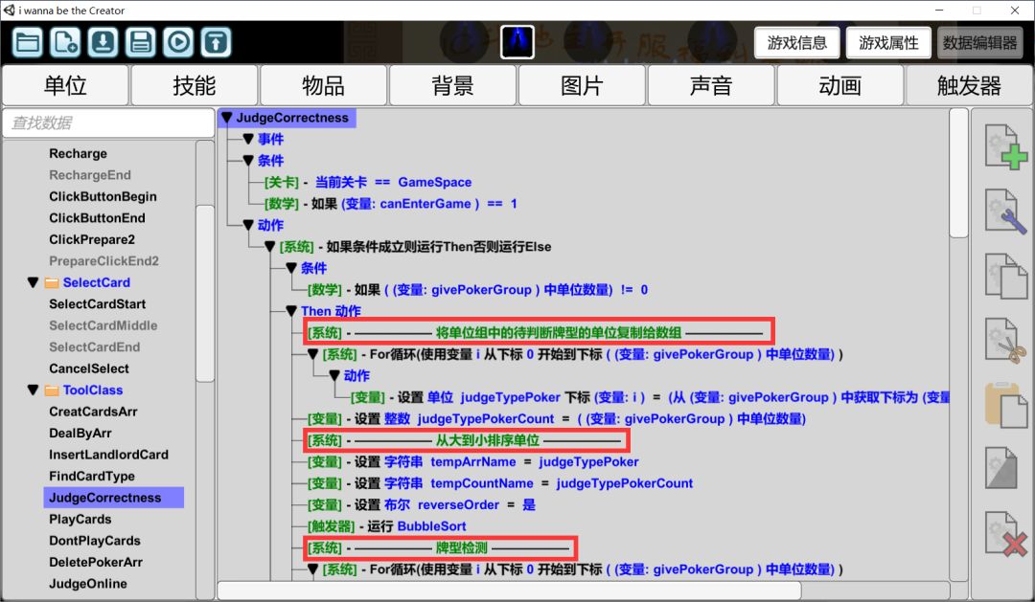
Task: Click the upload/export icon in toolbar
Action: 217,42
